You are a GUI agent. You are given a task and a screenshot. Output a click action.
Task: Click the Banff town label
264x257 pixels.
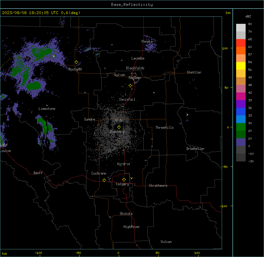point(38,173)
